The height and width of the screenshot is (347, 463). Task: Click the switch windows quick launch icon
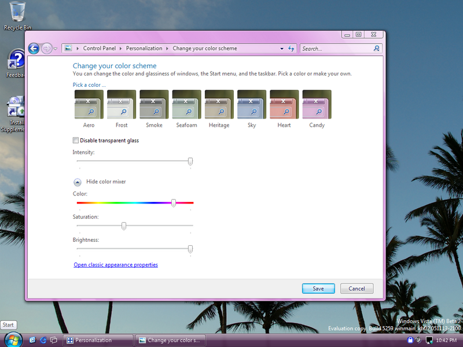pyautogui.click(x=54, y=340)
